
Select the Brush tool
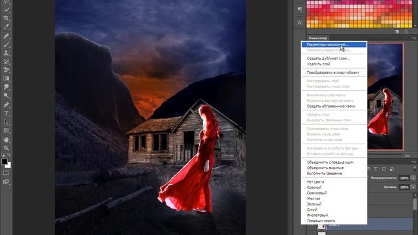[x=7, y=44]
